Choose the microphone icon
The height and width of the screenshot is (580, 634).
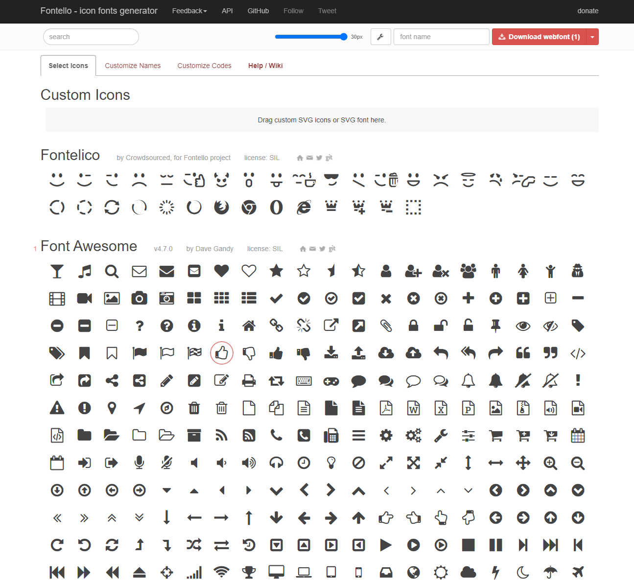click(140, 463)
